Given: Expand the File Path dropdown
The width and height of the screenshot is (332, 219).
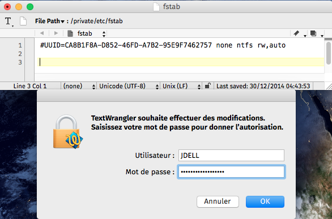Looking at the screenshot, I should (x=50, y=21).
